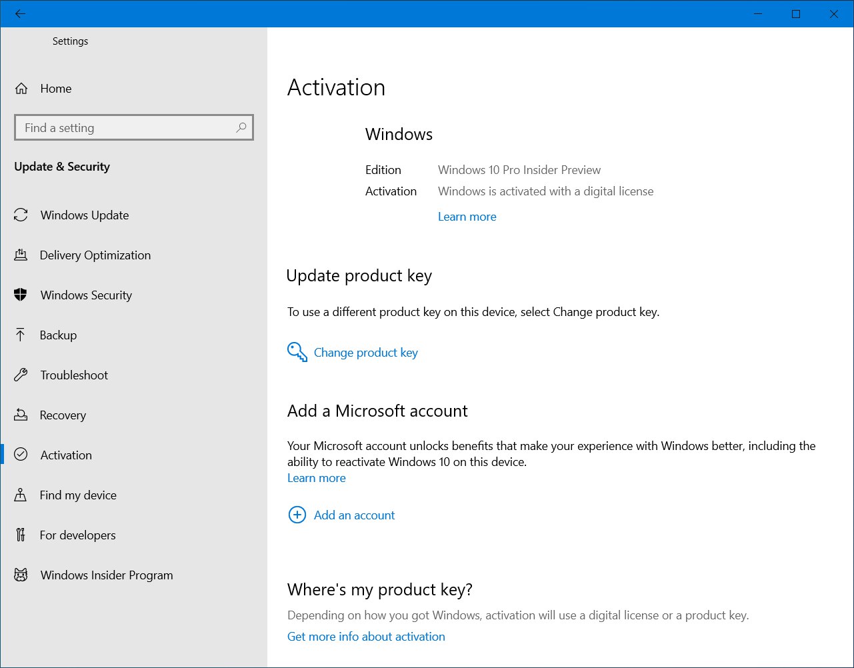Select the Activation sidebar entry
Viewport: 854px width, 668px height.
click(133, 455)
